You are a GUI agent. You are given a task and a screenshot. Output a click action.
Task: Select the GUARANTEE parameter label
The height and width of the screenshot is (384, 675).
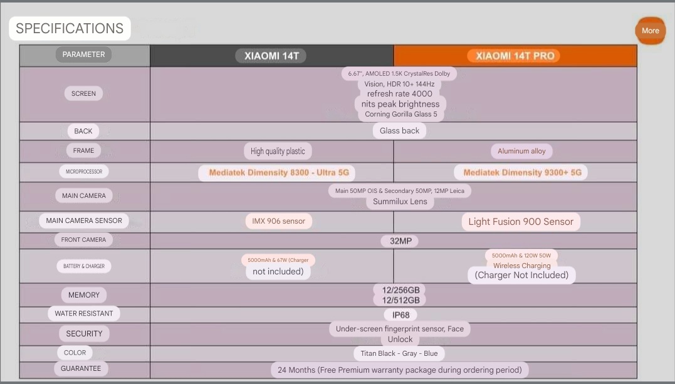pos(81,368)
